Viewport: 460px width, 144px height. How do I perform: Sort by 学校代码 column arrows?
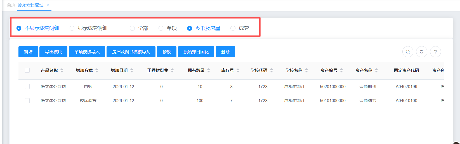[x=272, y=70]
